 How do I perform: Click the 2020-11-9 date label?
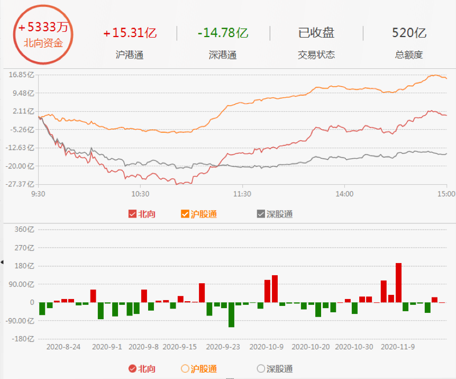pos(398,347)
